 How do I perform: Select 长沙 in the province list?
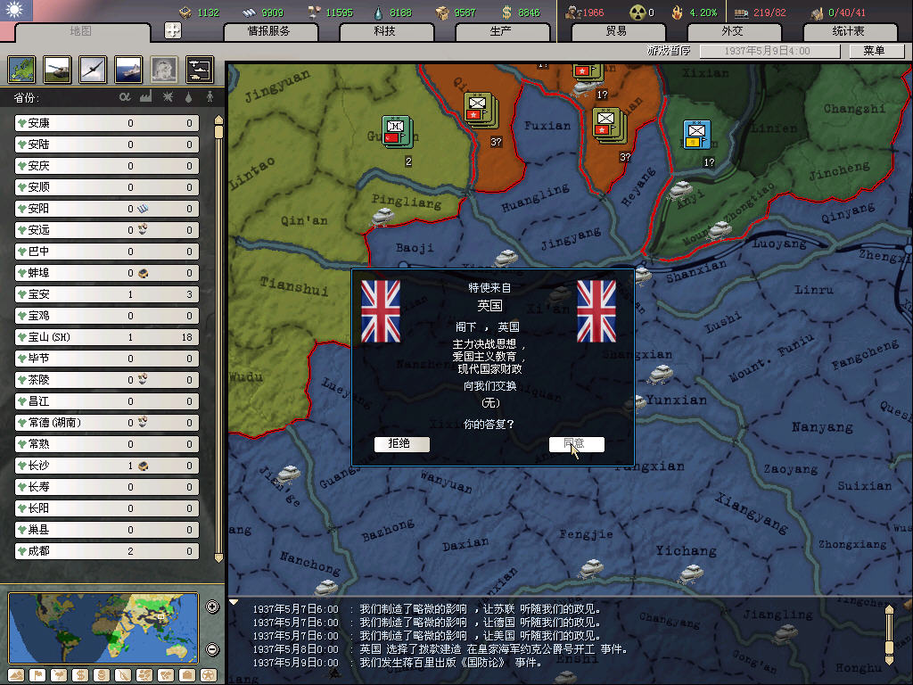107,466
